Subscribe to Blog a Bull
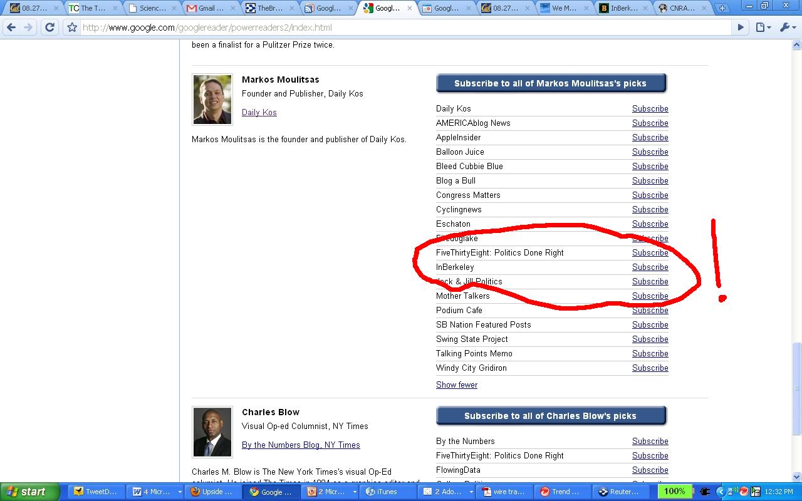This screenshot has height=501, width=802. [x=650, y=180]
